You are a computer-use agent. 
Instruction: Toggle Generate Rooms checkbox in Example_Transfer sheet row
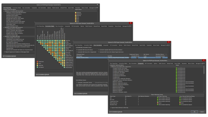coord(137,58)
